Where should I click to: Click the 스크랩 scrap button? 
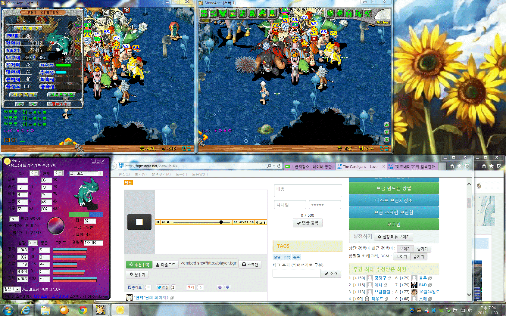tap(250, 265)
